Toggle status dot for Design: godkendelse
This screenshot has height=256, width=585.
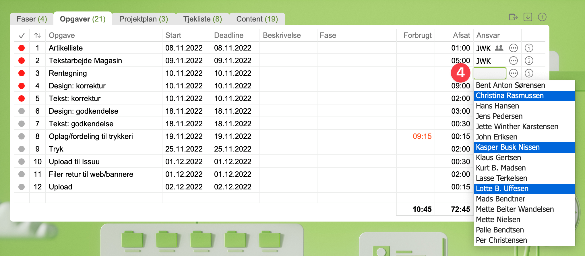click(x=22, y=111)
